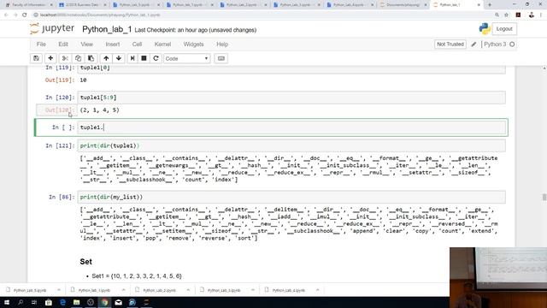Screen dimensions: 547x308
Task: Open the browser zoom magnifier icon
Action: [497, 15]
